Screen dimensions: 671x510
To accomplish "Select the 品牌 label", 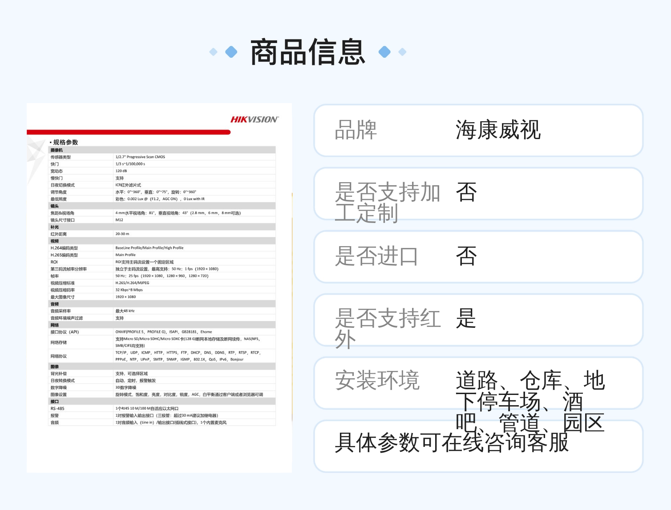I will pyautogui.click(x=356, y=130).
